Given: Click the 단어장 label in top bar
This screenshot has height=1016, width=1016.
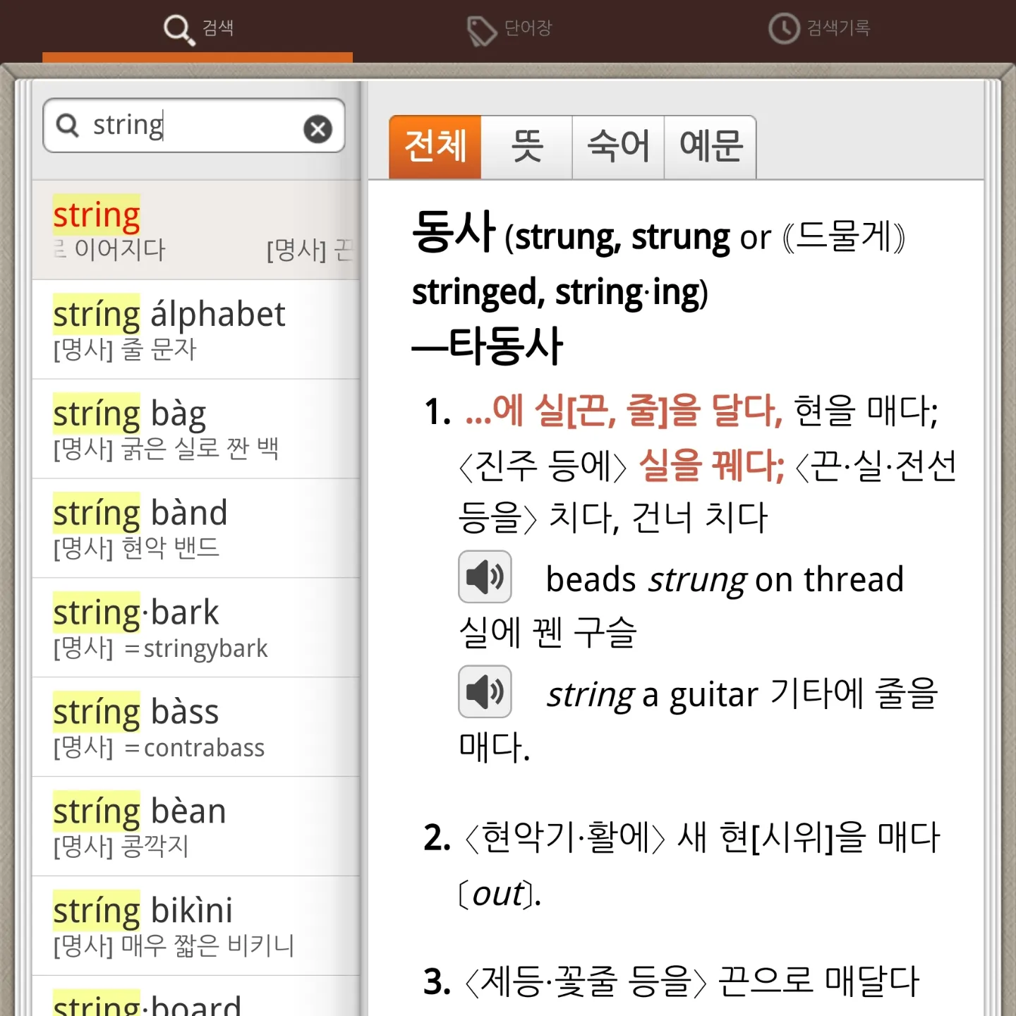Looking at the screenshot, I should pos(528,28).
